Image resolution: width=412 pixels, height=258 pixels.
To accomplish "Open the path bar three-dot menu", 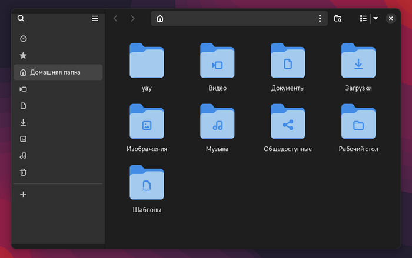I will point(320,18).
